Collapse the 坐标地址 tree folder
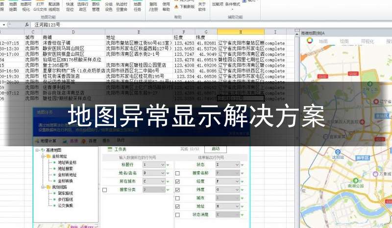The image size is (392, 228). coord(43,156)
